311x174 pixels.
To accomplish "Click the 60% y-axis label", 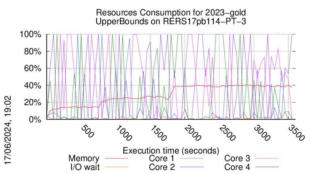I will [x=33, y=69].
